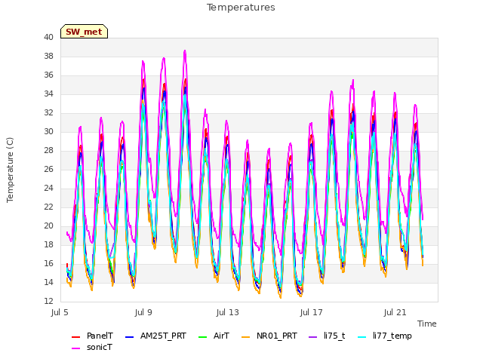Click the blue AM25T_PRT color swatch
This screenshot has height=362, width=483.
point(129,337)
